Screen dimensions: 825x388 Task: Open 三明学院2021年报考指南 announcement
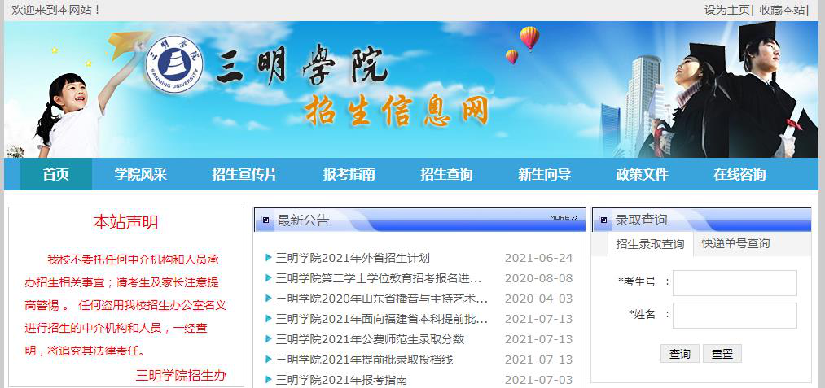(x=341, y=380)
